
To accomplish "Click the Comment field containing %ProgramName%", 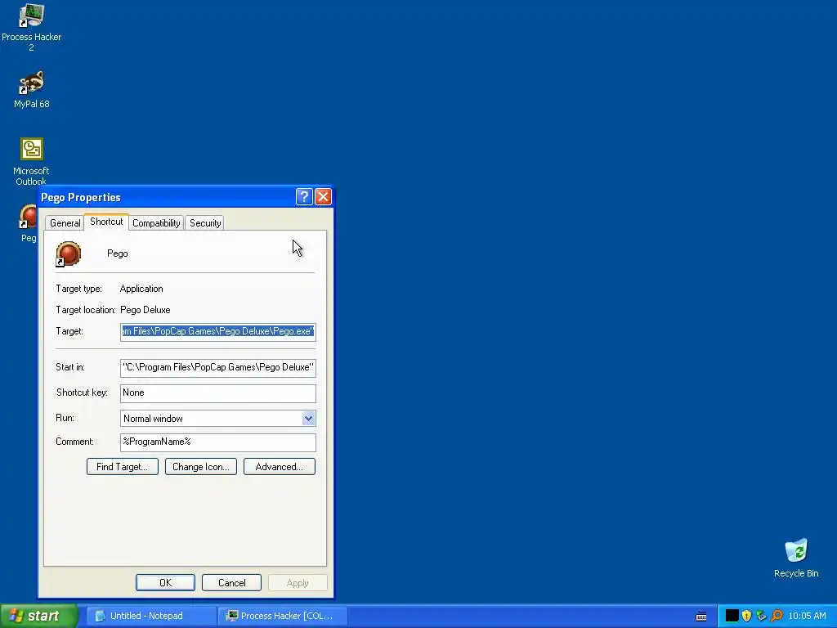I will (217, 442).
